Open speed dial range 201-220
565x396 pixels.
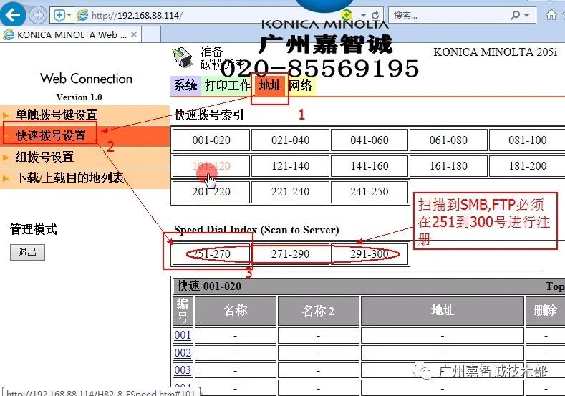tap(211, 192)
